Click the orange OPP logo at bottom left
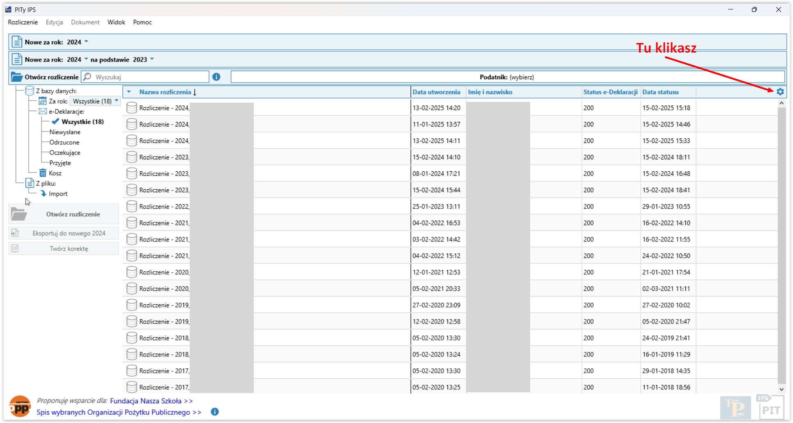Image resolution: width=793 pixels, height=423 pixels. click(x=20, y=407)
